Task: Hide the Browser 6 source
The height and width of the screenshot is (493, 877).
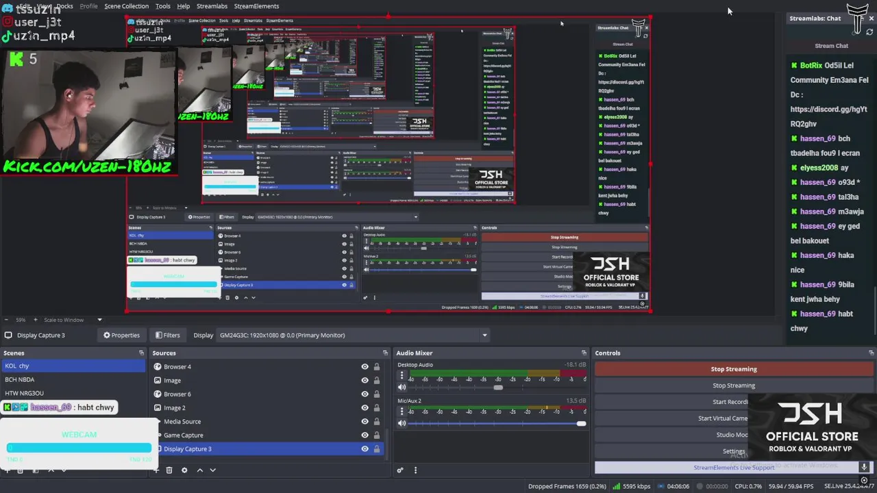Action: click(x=365, y=394)
